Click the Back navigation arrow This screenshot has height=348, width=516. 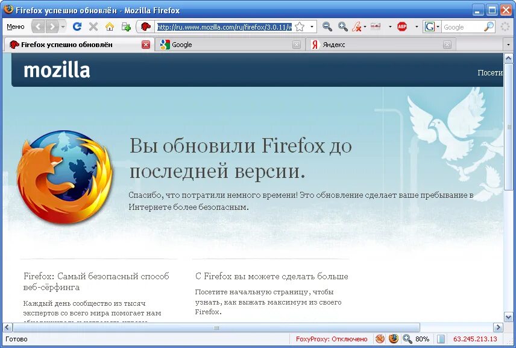tap(38, 27)
